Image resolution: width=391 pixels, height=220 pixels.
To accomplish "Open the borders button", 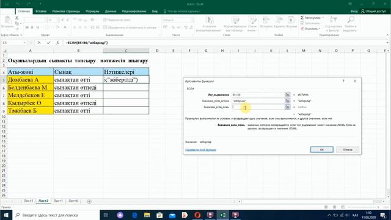I will point(47,27).
